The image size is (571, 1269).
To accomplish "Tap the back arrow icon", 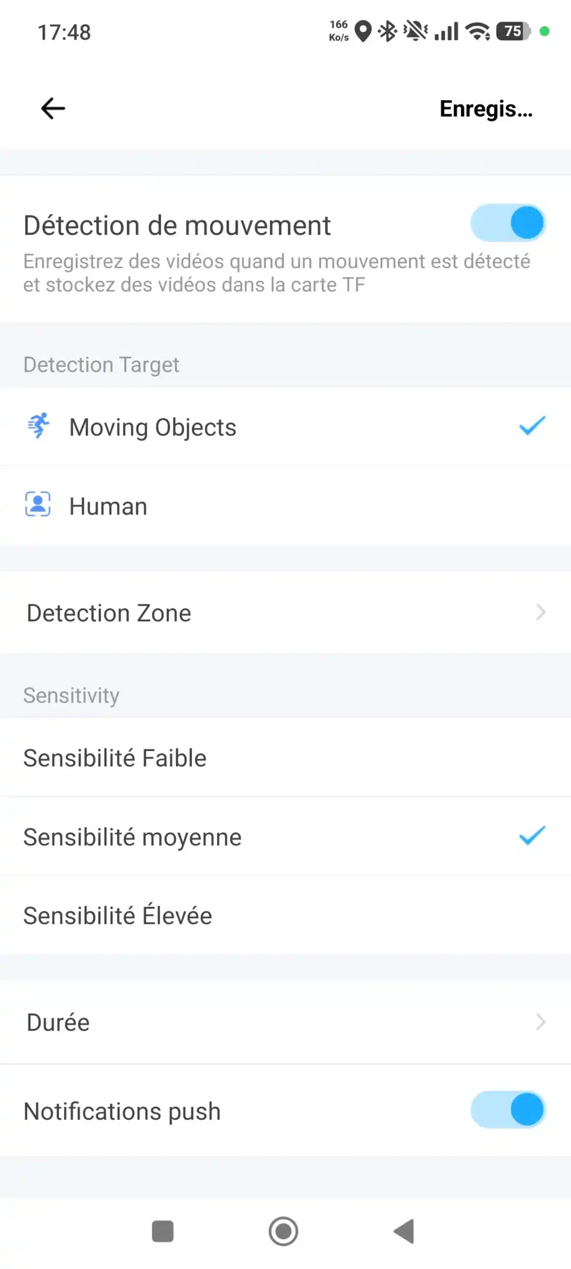I will click(x=53, y=109).
